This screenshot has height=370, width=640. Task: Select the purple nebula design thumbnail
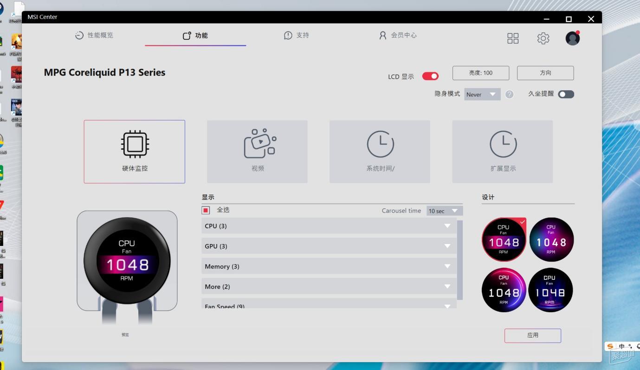click(x=551, y=239)
